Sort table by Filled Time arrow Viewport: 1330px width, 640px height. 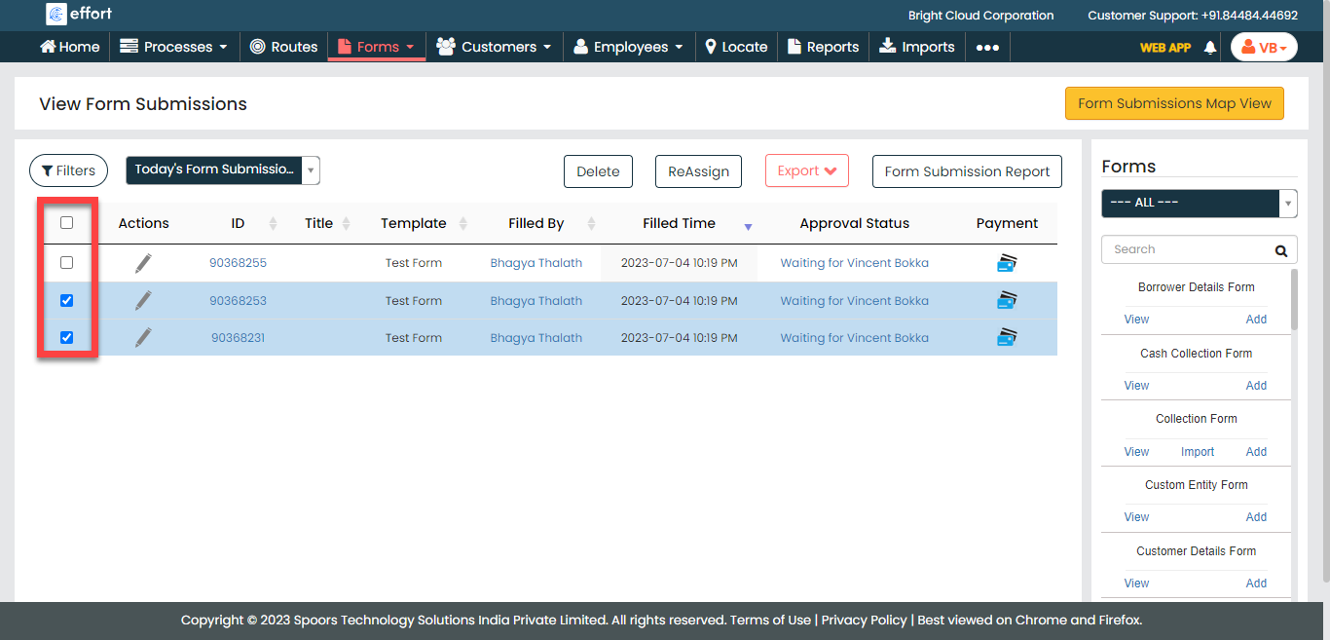coord(748,226)
